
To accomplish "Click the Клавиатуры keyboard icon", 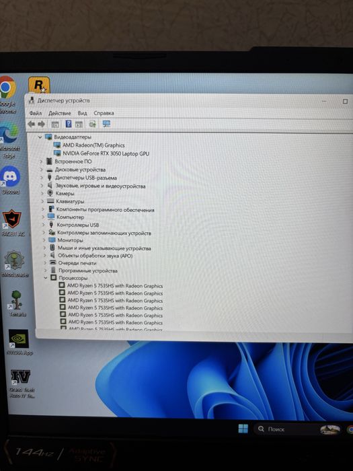I will (x=50, y=201).
